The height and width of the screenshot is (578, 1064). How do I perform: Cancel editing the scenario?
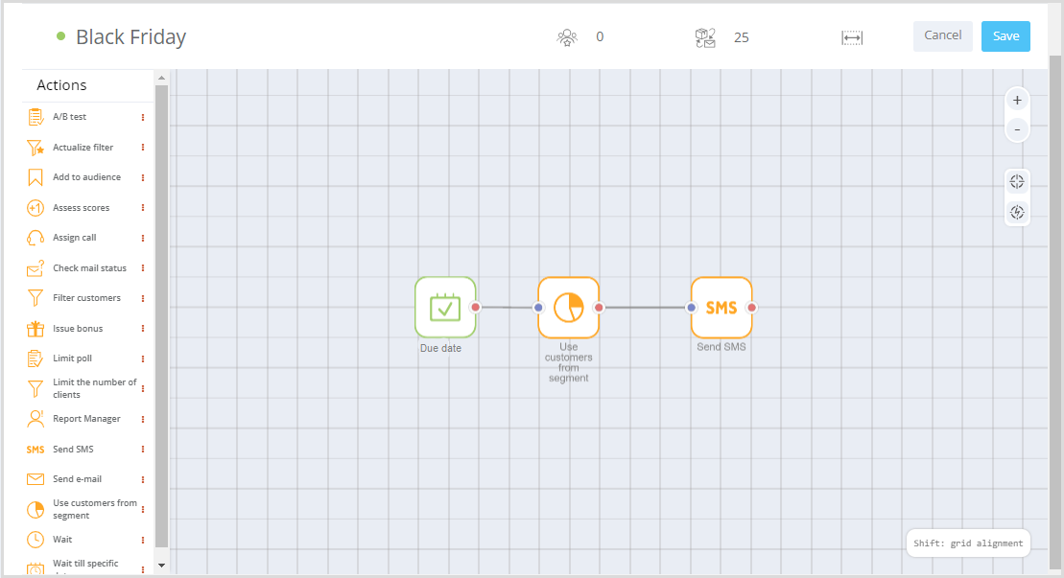pos(942,35)
